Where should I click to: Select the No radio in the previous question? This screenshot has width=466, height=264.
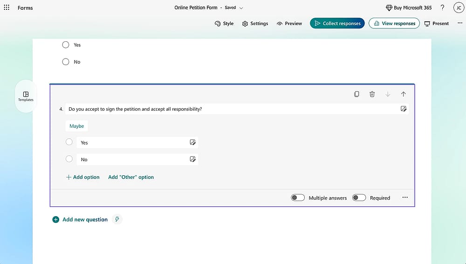pos(66,62)
